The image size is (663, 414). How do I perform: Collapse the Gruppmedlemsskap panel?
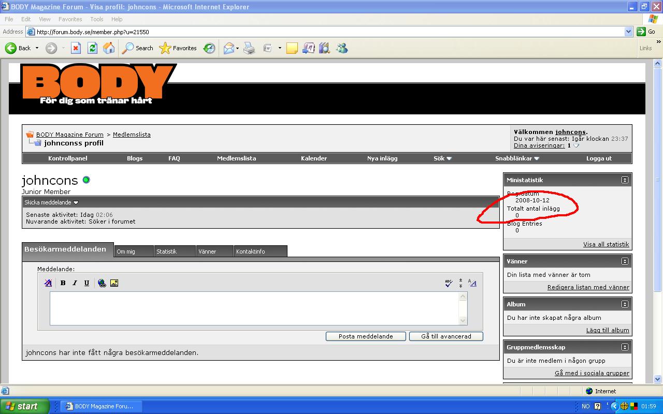click(625, 347)
